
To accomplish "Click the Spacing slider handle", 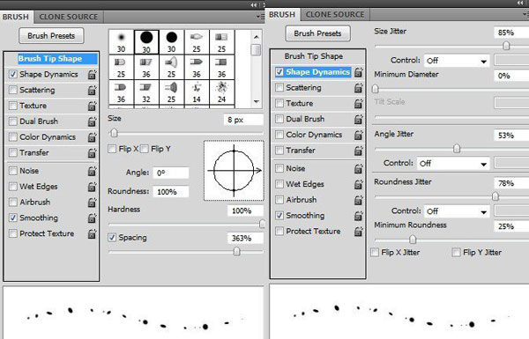I will [237, 251].
